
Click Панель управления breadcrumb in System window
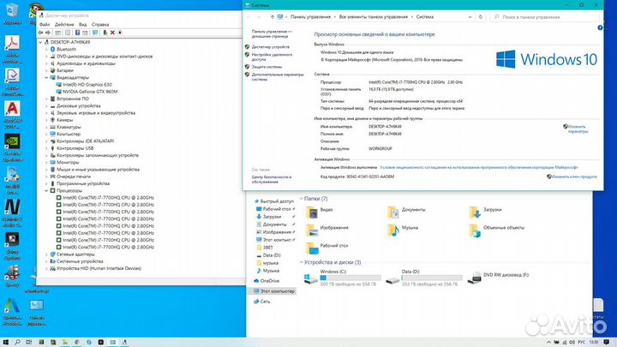[310, 17]
